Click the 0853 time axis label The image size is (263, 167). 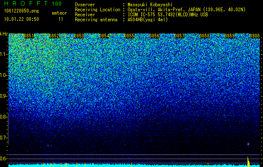pyautogui.click(x=79, y=36)
